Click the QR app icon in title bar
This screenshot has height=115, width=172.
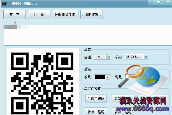click(4, 4)
